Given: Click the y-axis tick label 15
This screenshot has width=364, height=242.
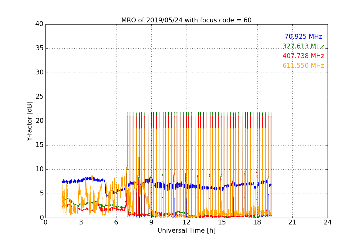Looking at the screenshot, I should point(39,145).
